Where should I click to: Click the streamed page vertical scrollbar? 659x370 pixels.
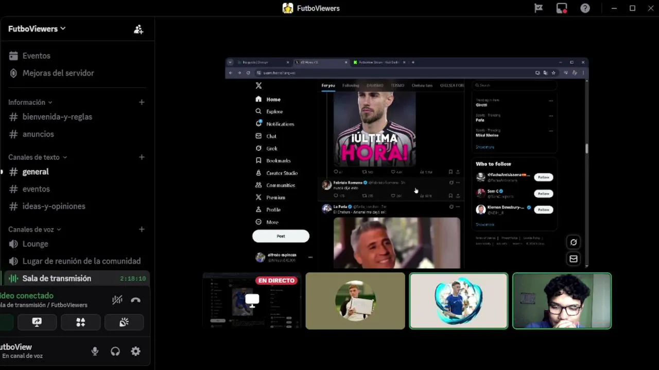tap(586, 148)
